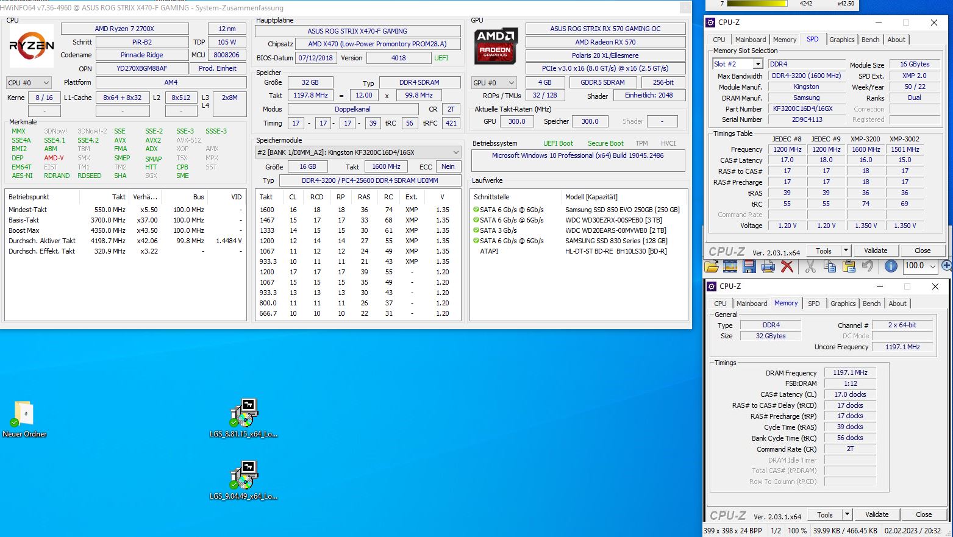
Task: Open Bench tab in CPU-Z SPD window
Action: 870,40
